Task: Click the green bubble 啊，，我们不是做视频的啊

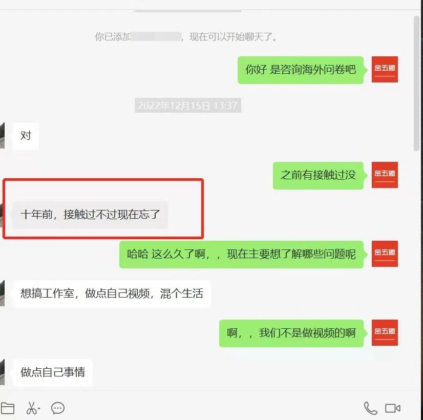Action: point(291,333)
